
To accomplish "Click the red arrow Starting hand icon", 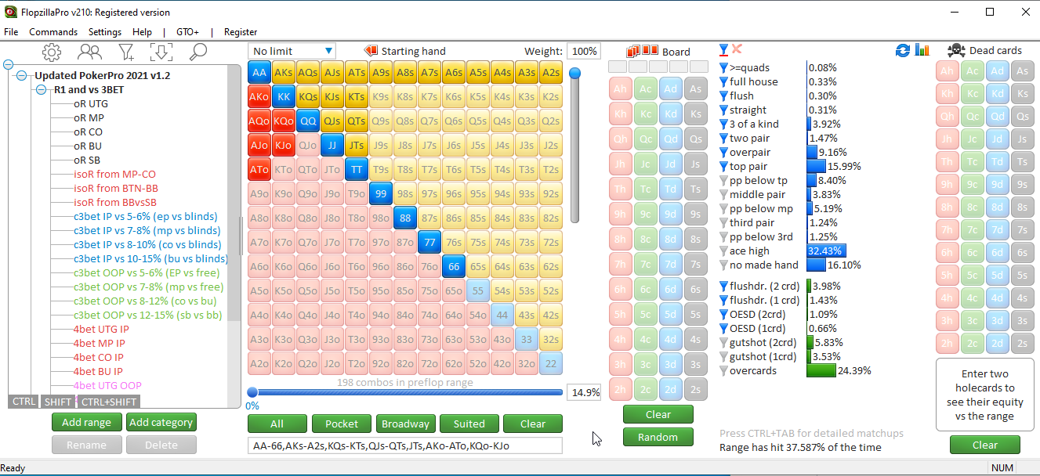I will [x=371, y=51].
